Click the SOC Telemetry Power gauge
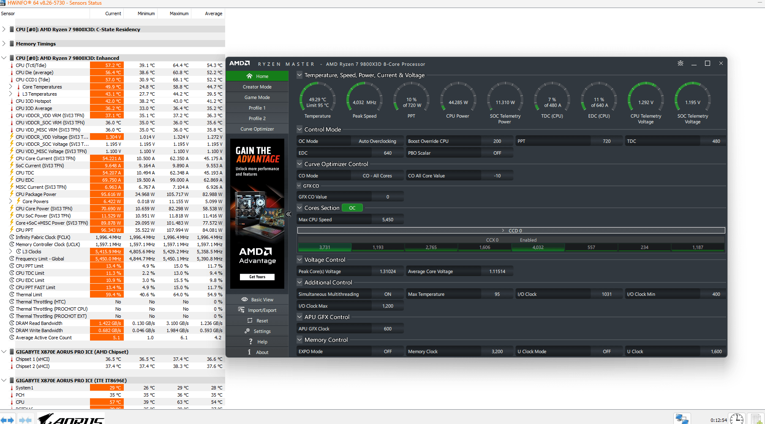Viewport: 765px width, 424px height. pyautogui.click(x=505, y=102)
